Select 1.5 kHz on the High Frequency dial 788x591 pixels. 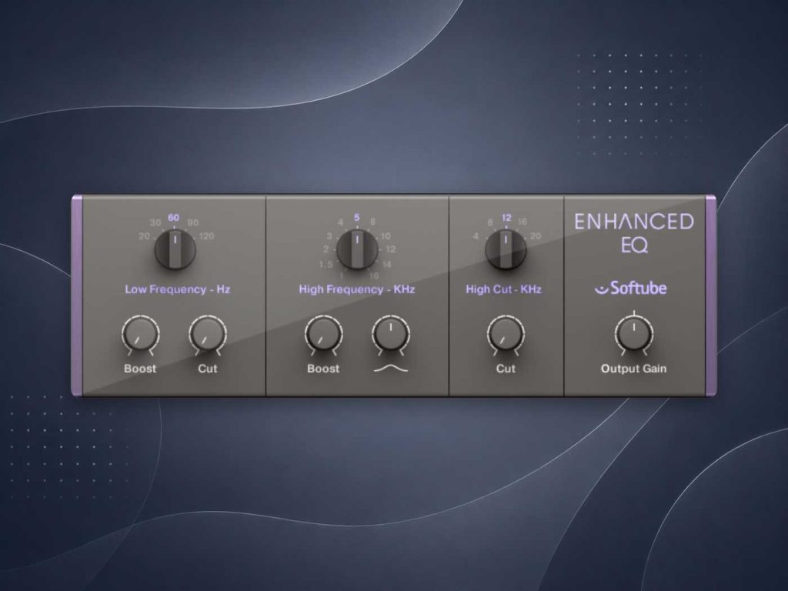coord(326,265)
